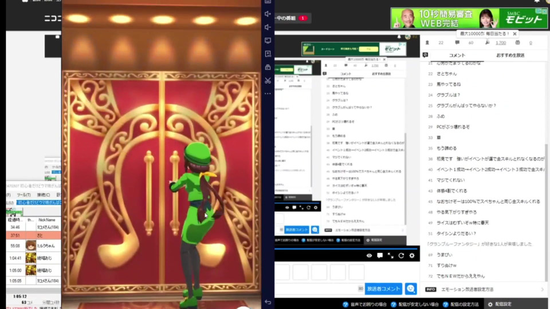This screenshot has height=309, width=550.
Task: Click the volume down icon in emulator sidebar
Action: click(268, 27)
